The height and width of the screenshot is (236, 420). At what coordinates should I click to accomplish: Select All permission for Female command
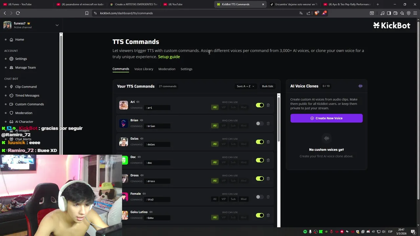(x=215, y=199)
